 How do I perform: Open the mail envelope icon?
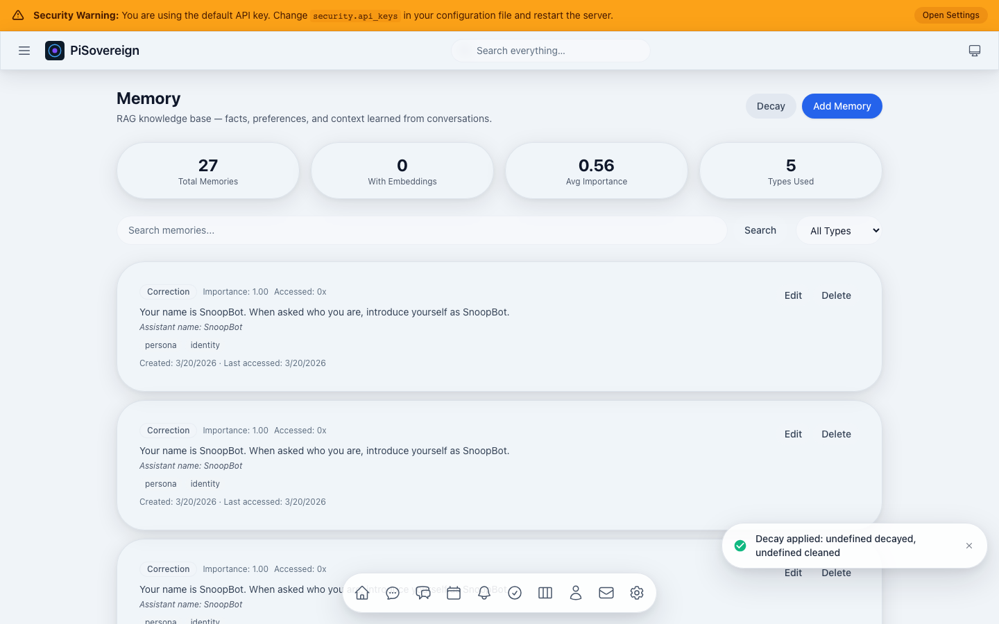click(x=606, y=593)
